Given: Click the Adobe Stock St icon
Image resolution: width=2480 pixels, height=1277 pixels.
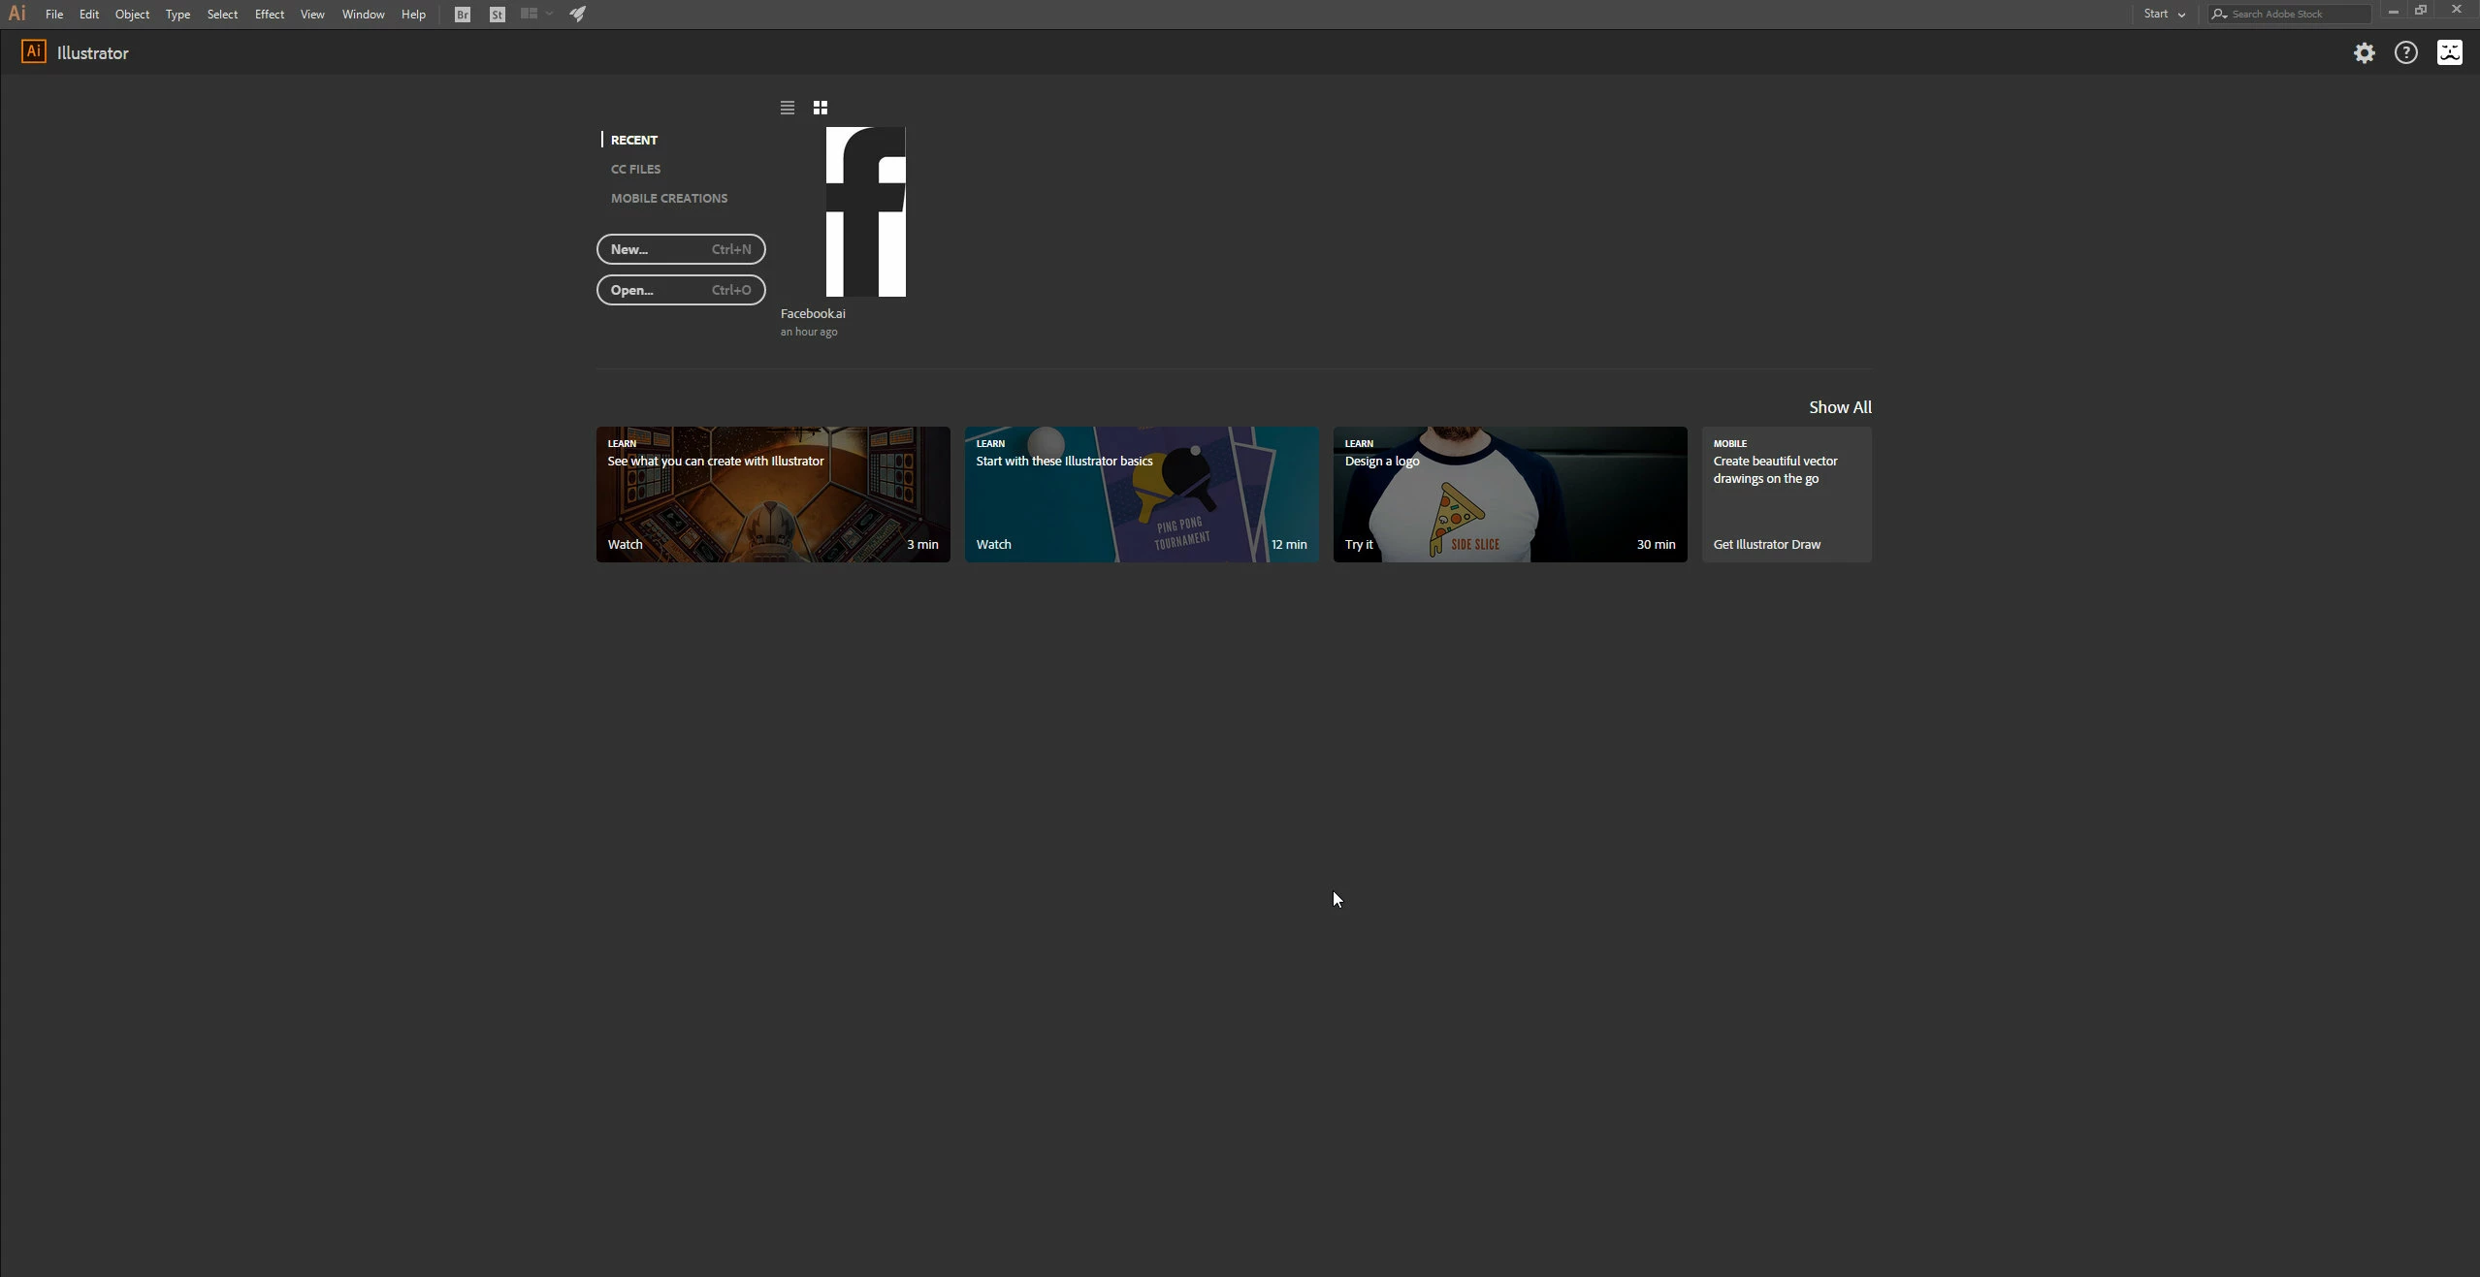Looking at the screenshot, I should pyautogui.click(x=497, y=15).
